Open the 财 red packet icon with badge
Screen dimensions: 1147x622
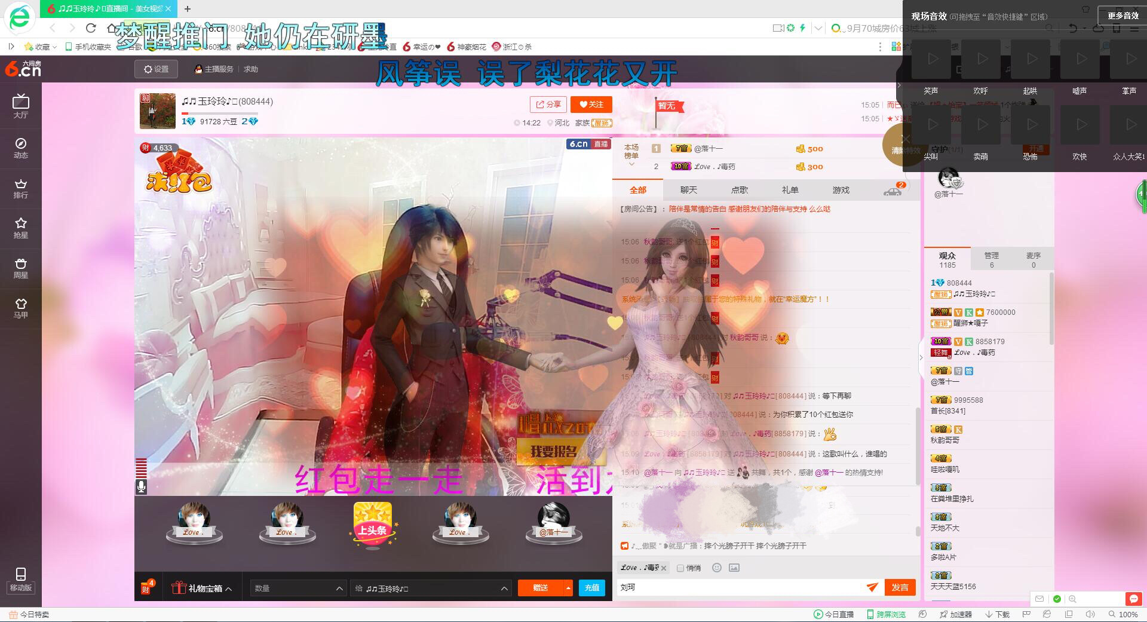(x=147, y=587)
